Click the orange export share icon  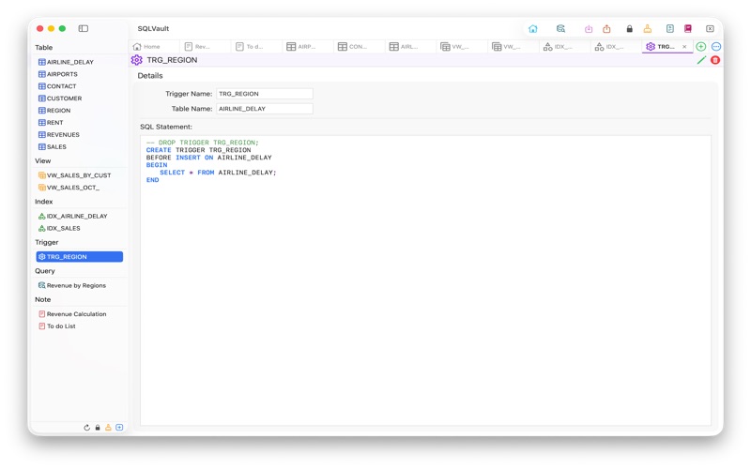[606, 29]
